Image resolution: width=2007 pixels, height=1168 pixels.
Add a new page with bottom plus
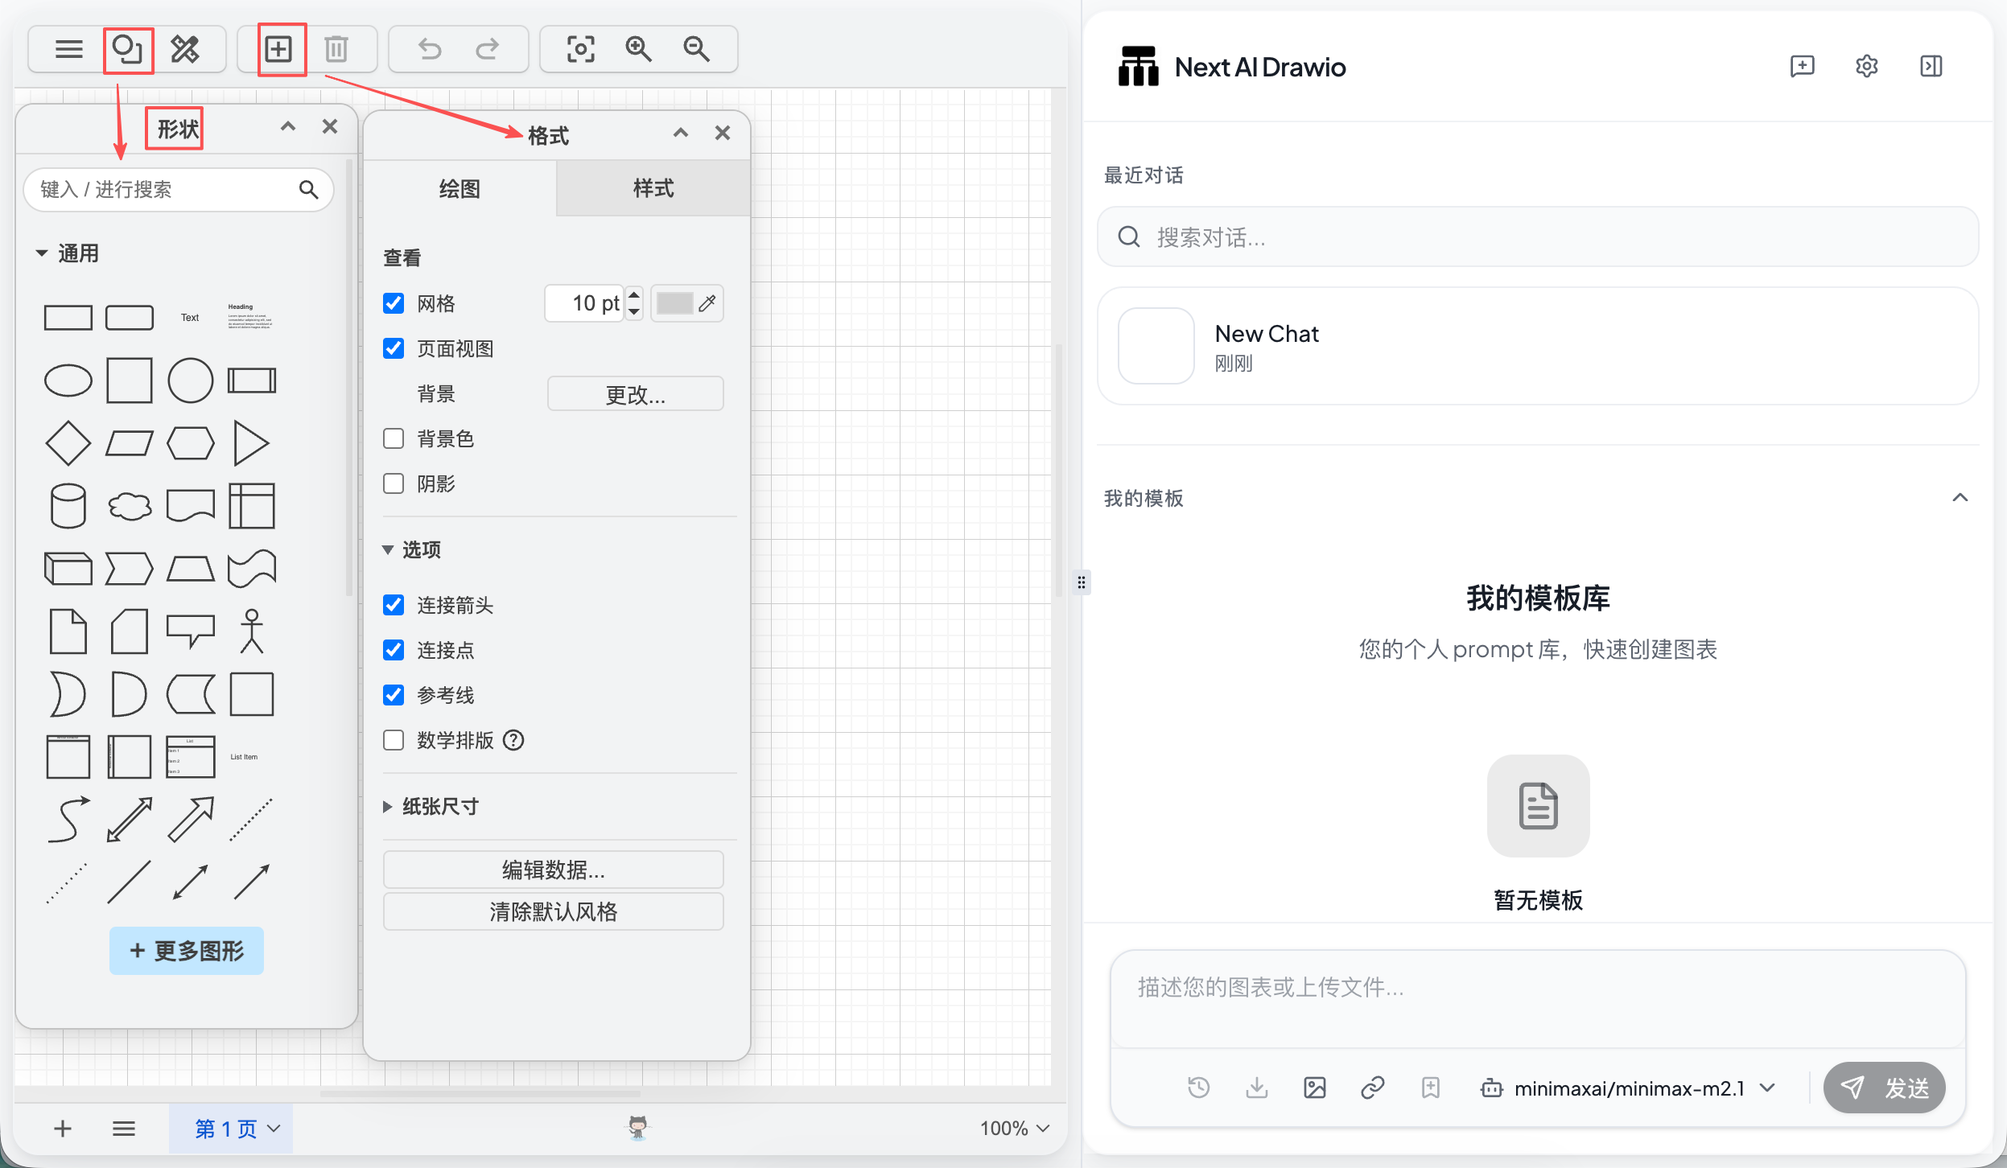click(63, 1129)
